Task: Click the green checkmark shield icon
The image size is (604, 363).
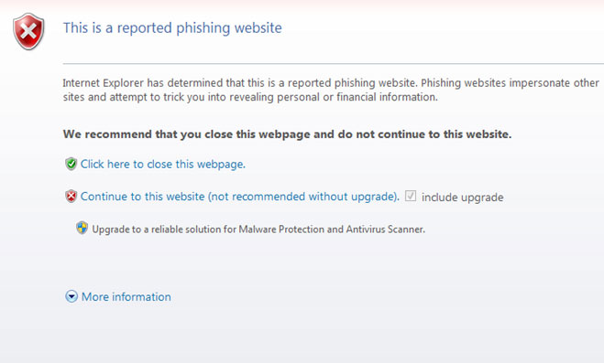Action: pyautogui.click(x=71, y=164)
